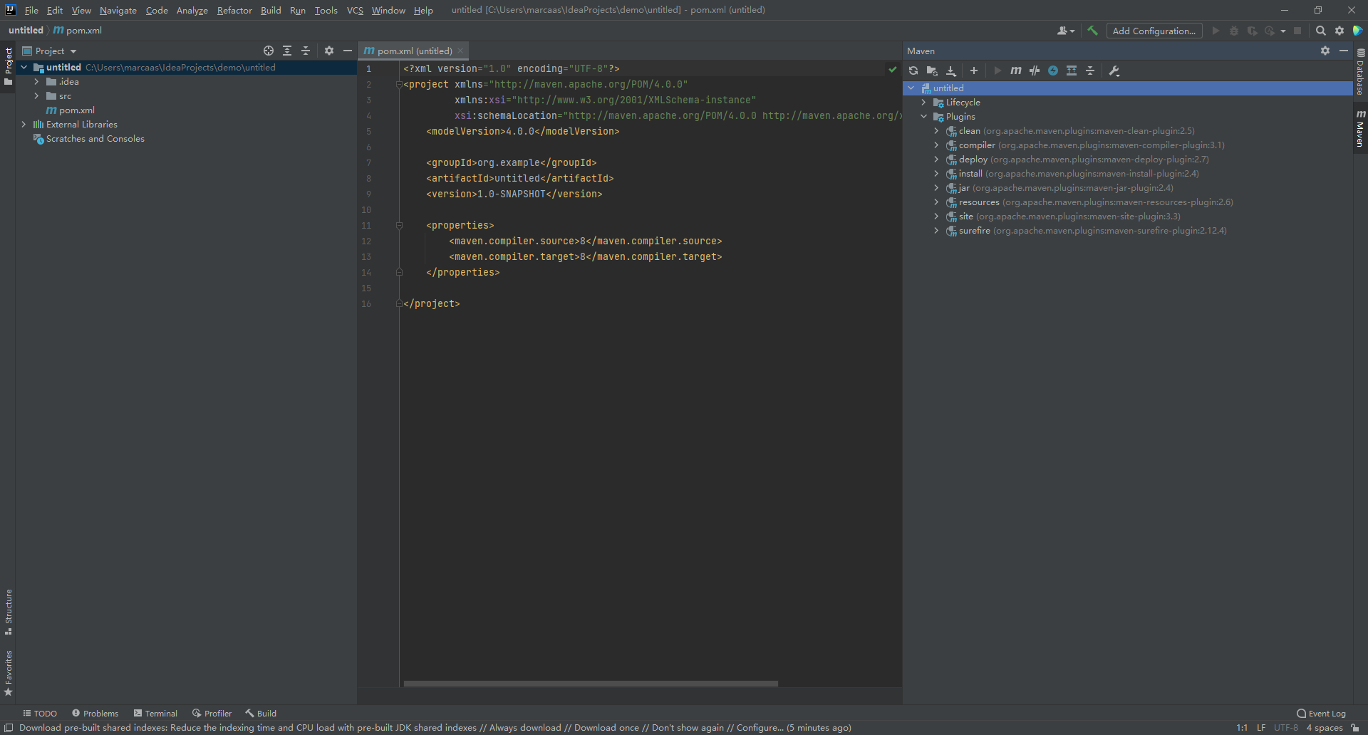
Task: Open Maven panel gear options
Action: coord(1325,51)
